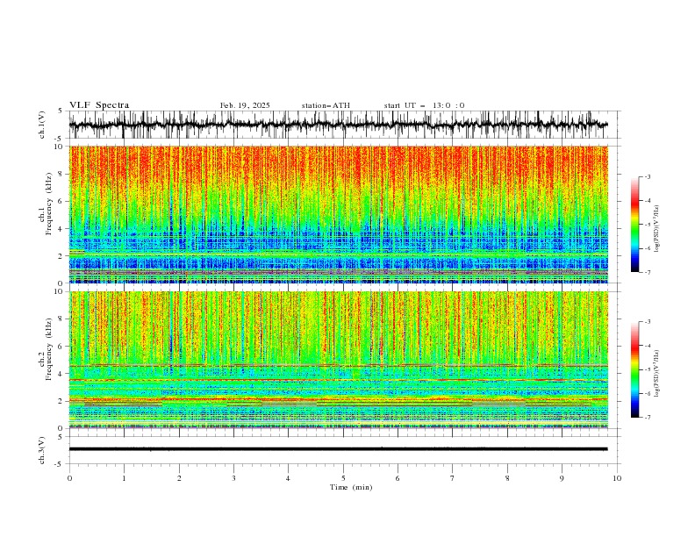Click the ch.2 frequency axis "6" tick label
695x537 pixels.
tap(62, 347)
